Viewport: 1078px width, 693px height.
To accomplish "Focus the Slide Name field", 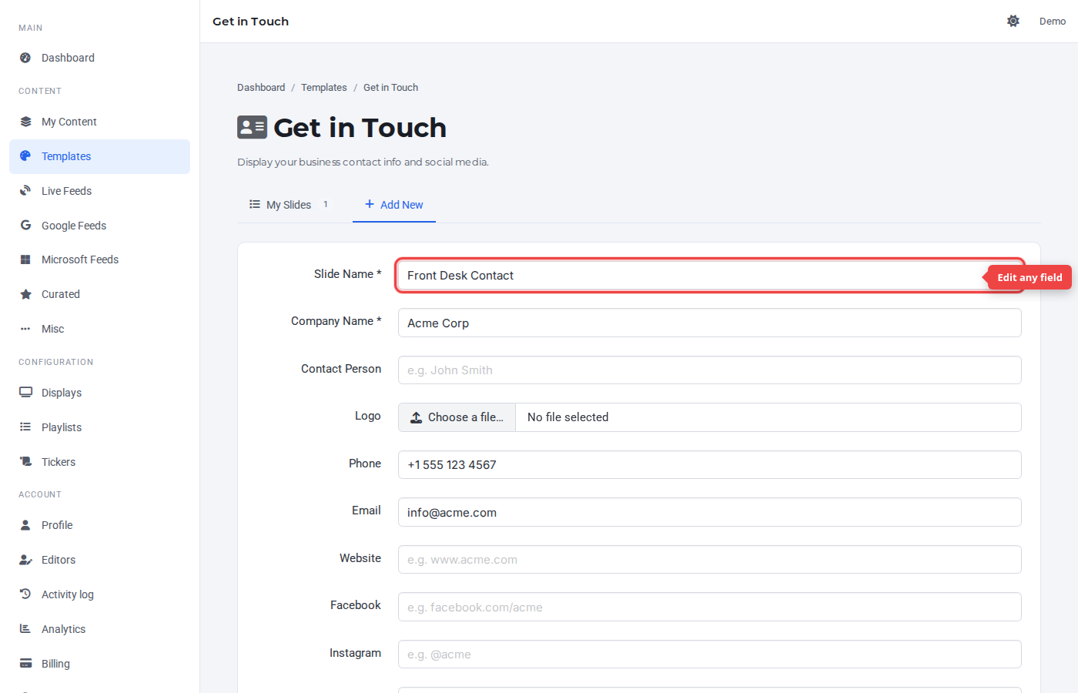I will [710, 276].
